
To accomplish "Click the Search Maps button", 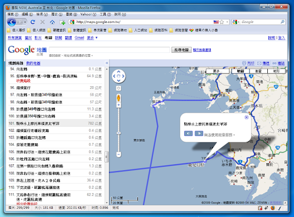I will coord(181,50).
